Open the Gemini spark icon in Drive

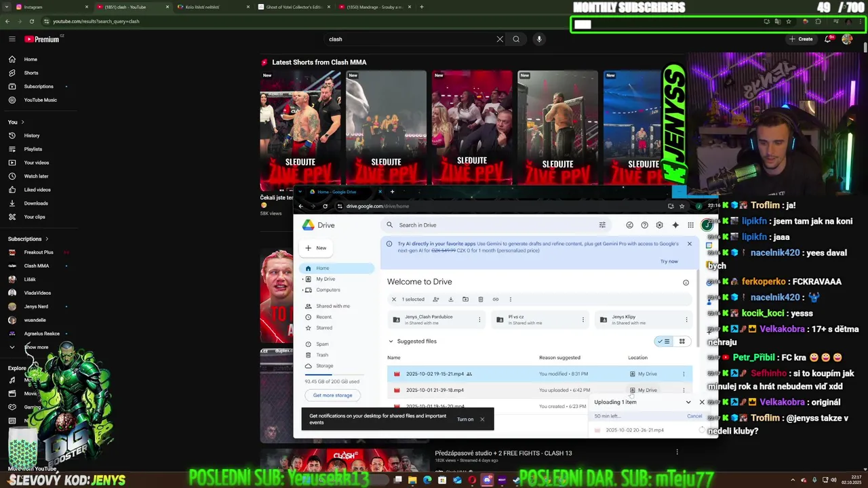point(675,225)
